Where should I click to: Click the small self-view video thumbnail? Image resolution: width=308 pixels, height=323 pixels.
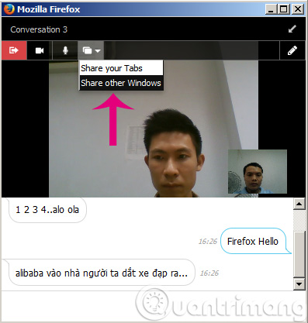coord(258,171)
